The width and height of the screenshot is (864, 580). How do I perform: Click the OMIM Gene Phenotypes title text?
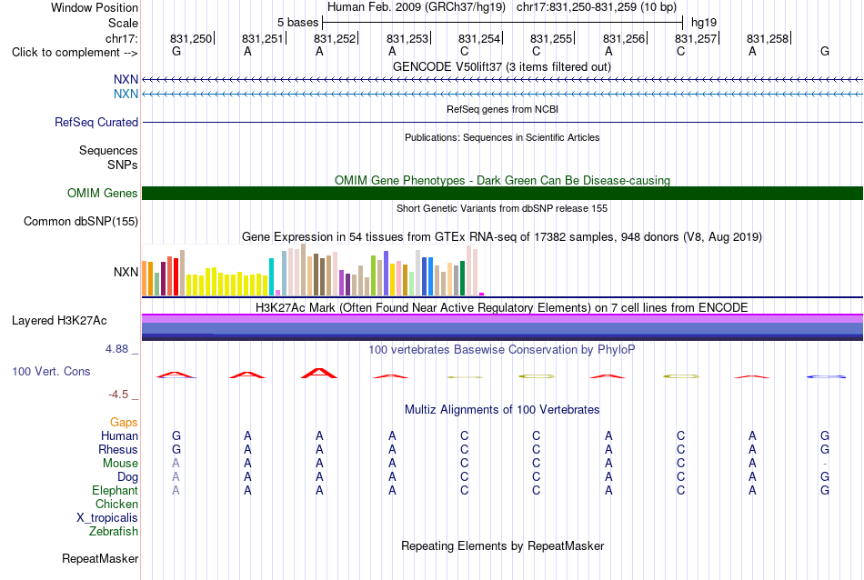[x=502, y=180]
